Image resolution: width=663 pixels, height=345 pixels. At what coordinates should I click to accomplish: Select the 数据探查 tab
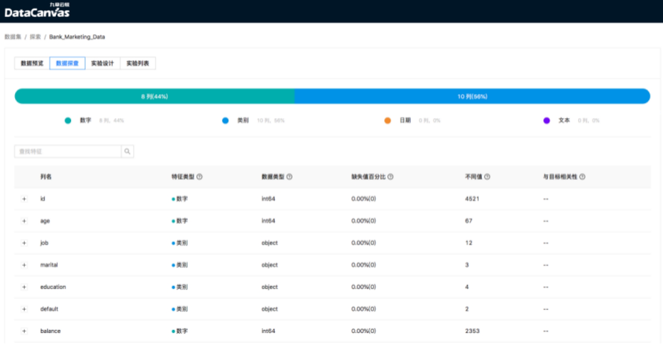pyautogui.click(x=67, y=63)
